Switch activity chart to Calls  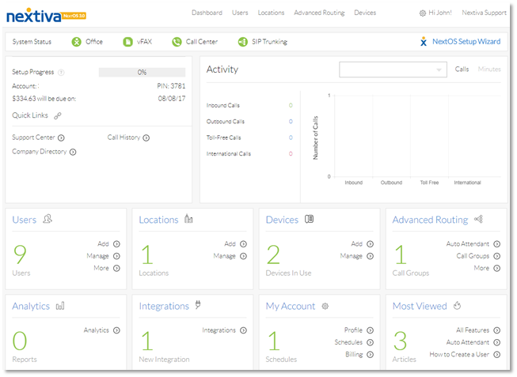(462, 70)
